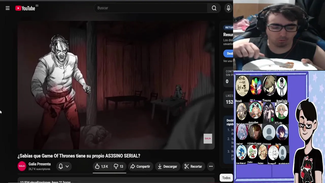The image size is (325, 183).
Task: Click the streamer webcam feed
Action: [279, 35]
